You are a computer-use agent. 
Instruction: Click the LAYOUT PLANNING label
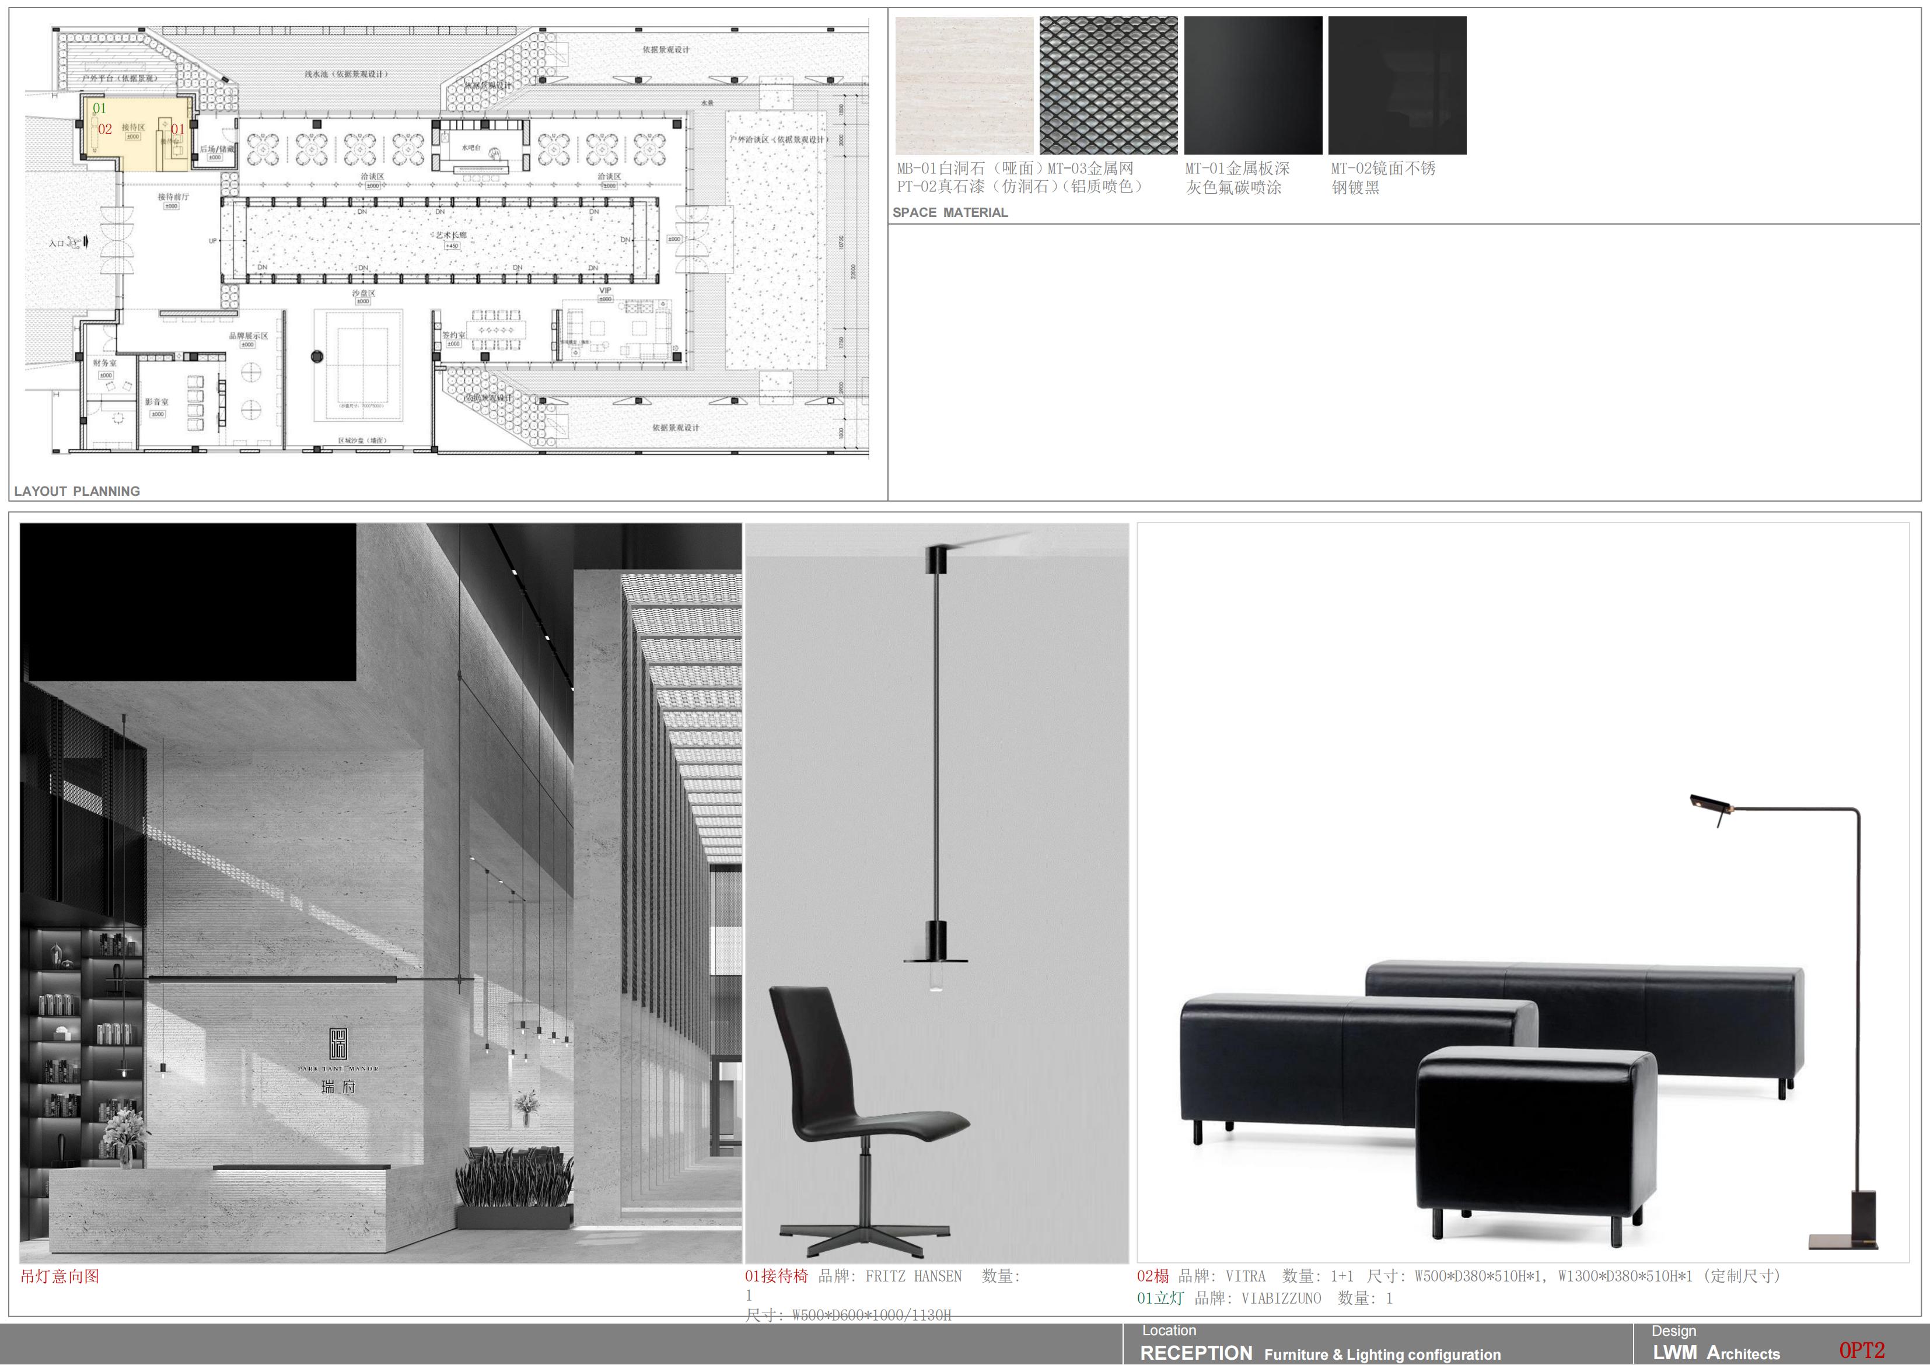[76, 491]
